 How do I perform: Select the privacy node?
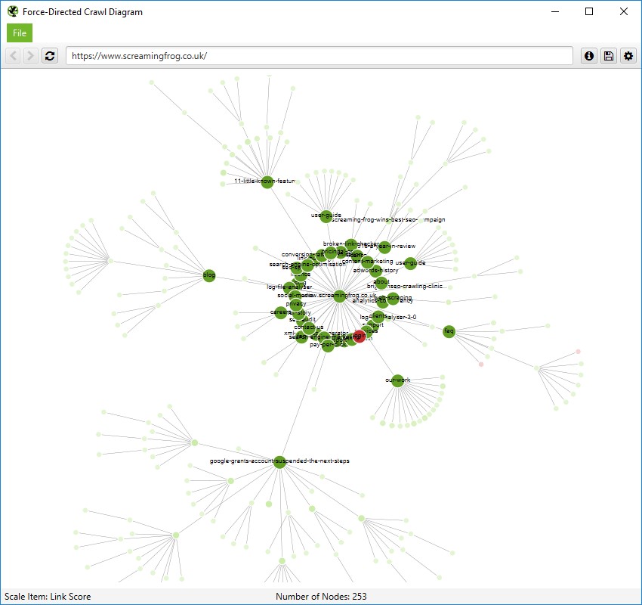295,304
